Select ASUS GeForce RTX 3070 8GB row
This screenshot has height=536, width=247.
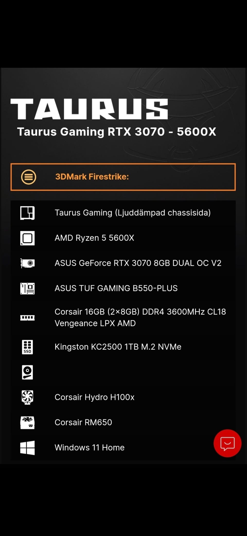[x=123, y=263]
